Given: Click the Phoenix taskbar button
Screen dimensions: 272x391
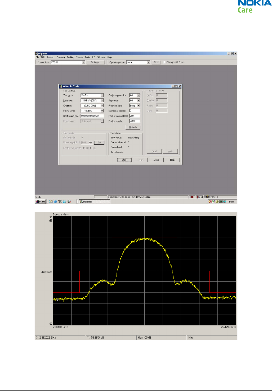Looking at the screenshot, I should (94, 202).
